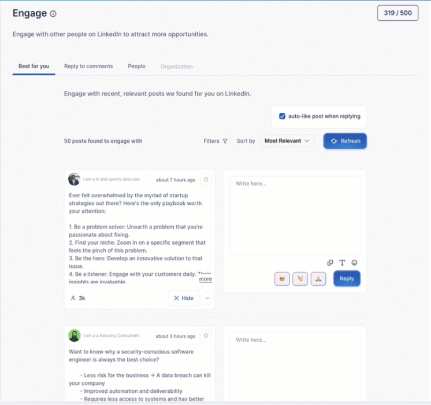Open the sports data consultant's profile picture
Image resolution: width=431 pixels, height=405 pixels.
[74, 179]
